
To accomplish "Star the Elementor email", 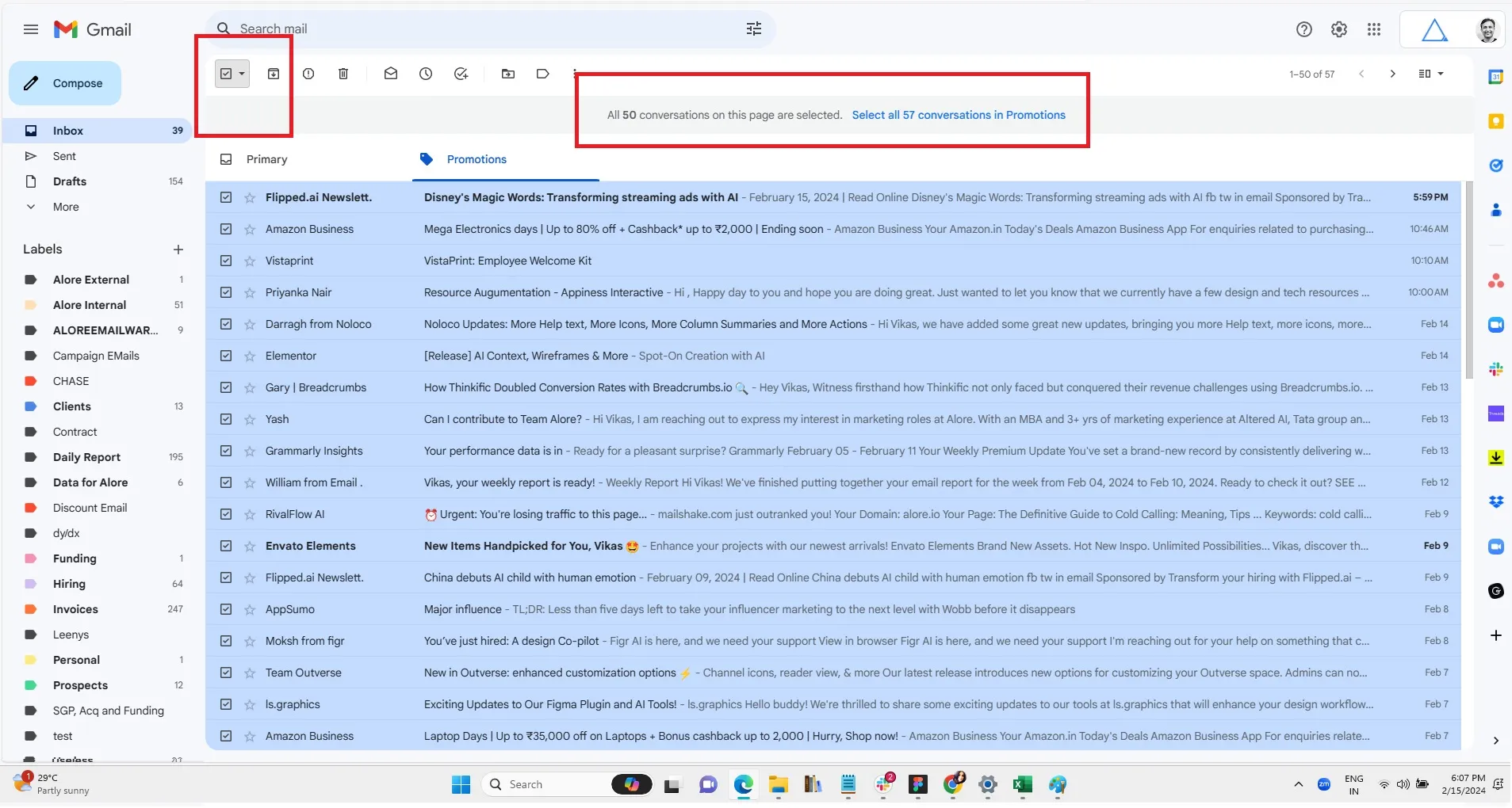I will click(250, 356).
